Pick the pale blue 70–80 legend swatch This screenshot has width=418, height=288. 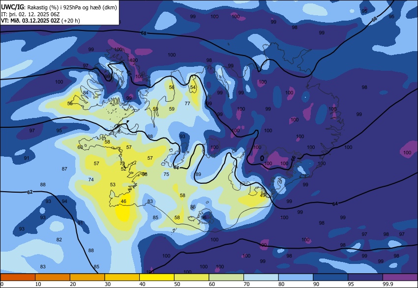(261, 277)
